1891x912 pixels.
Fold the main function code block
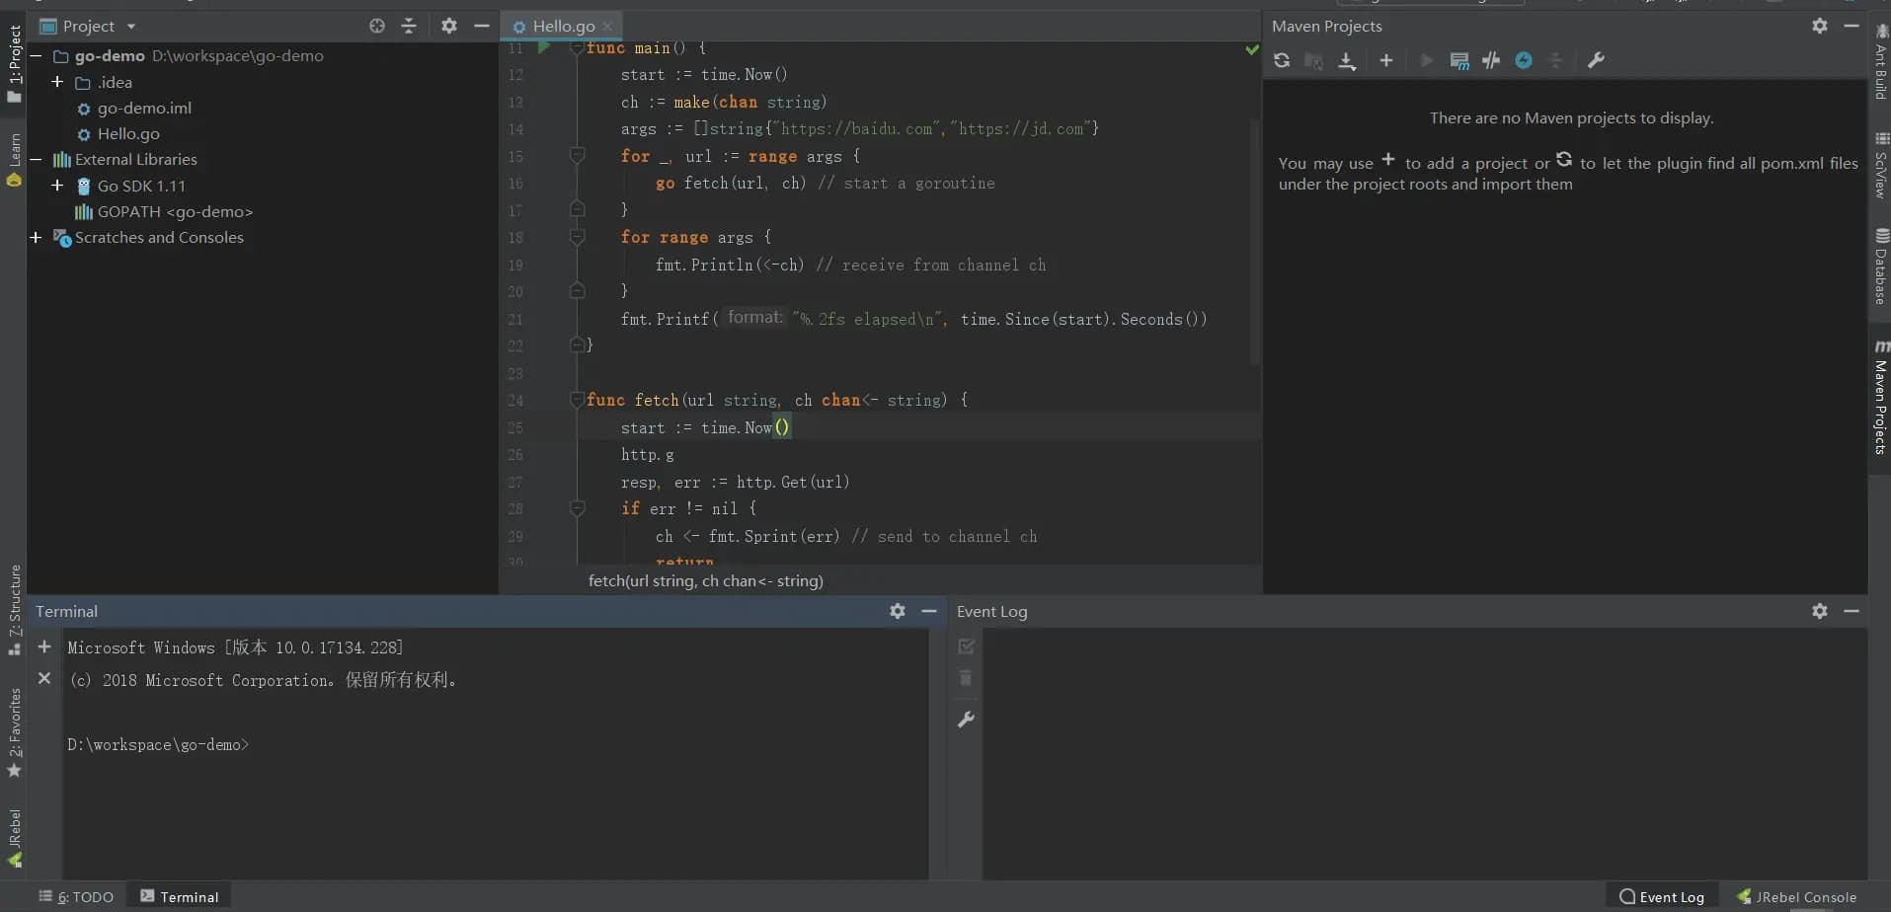pyautogui.click(x=577, y=48)
